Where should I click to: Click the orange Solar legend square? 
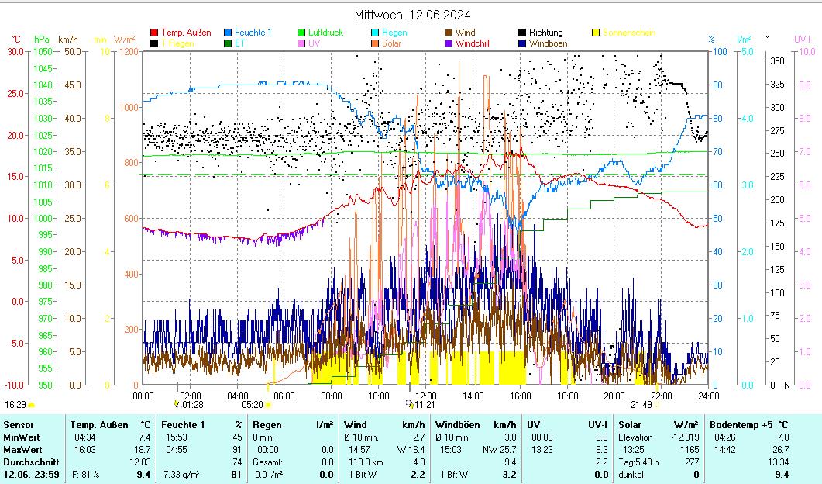375,44
